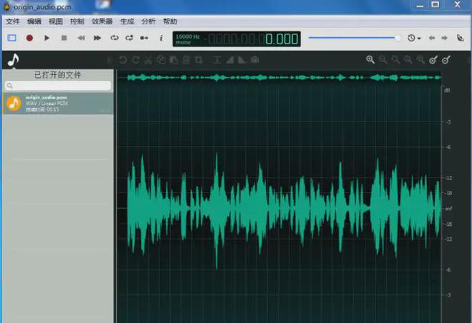Screen dimensions: 472x323
Task: Click the icon right after fade out
Action: [255, 60]
